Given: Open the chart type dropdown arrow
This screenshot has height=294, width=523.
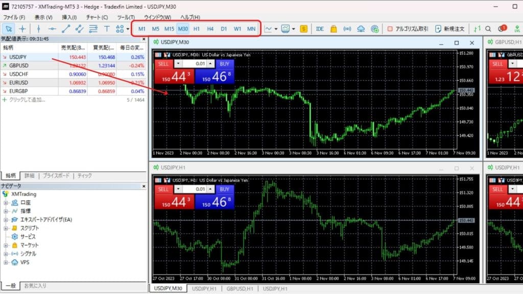Looking at the screenshot, I should click(276, 29).
